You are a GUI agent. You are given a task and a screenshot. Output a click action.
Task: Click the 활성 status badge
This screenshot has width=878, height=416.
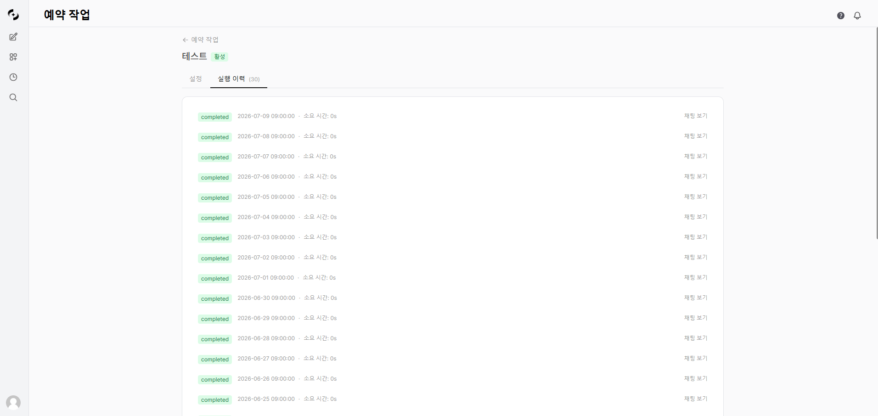pos(219,56)
